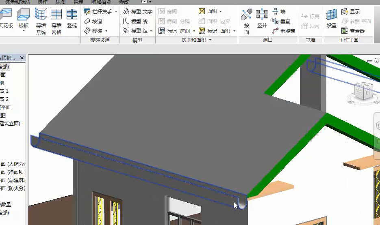The width and height of the screenshot is (380, 225).
Task: Click the 幕墙网格 curtain grid tool
Action: pyautogui.click(x=56, y=20)
